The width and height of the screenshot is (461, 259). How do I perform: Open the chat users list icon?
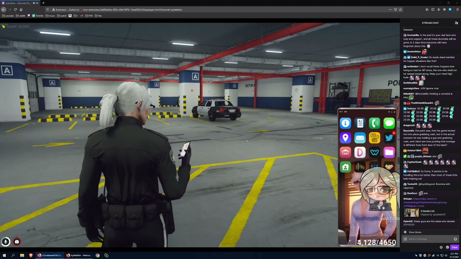click(x=456, y=23)
